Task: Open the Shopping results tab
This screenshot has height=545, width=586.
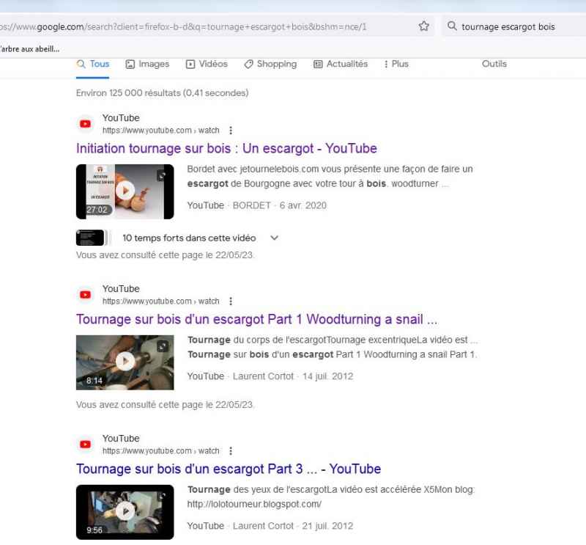Action: pos(270,64)
